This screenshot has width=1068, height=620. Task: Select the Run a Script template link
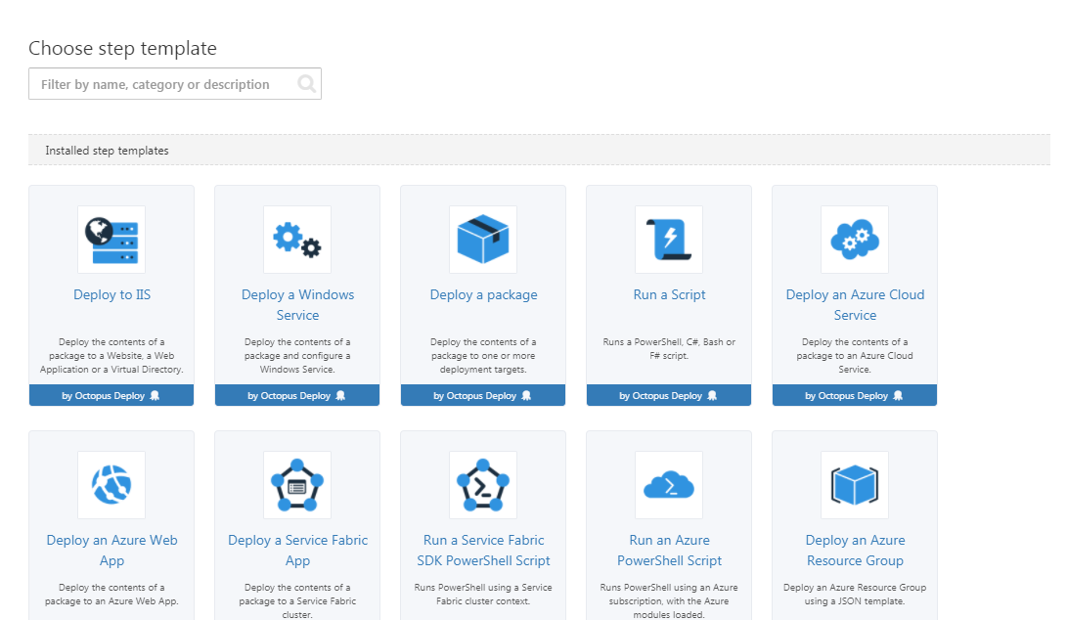tap(668, 294)
